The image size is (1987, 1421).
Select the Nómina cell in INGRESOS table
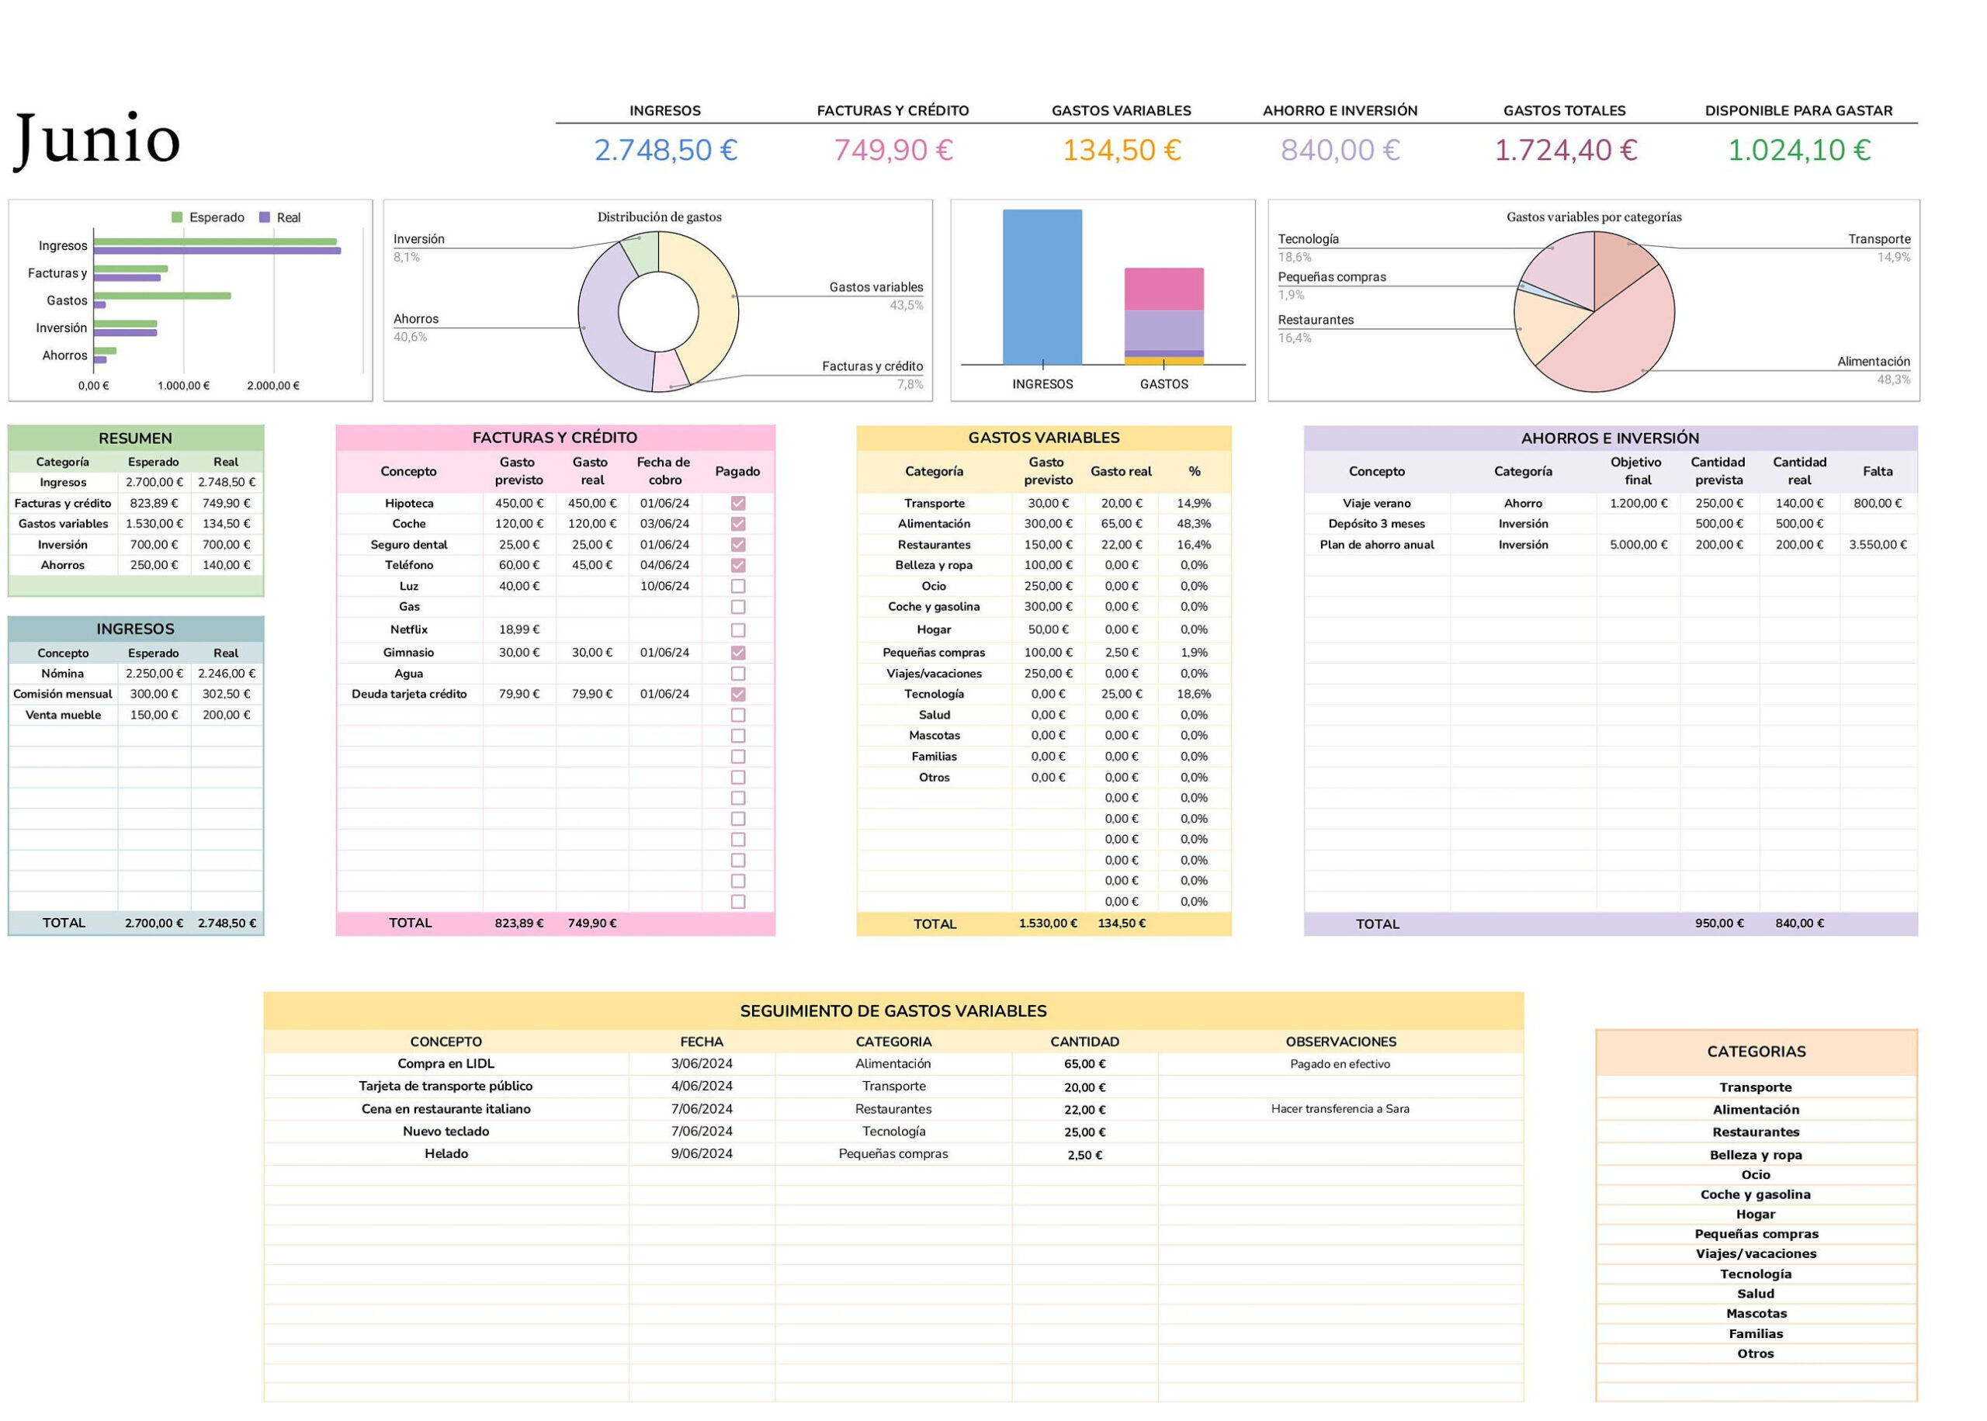coord(62,673)
